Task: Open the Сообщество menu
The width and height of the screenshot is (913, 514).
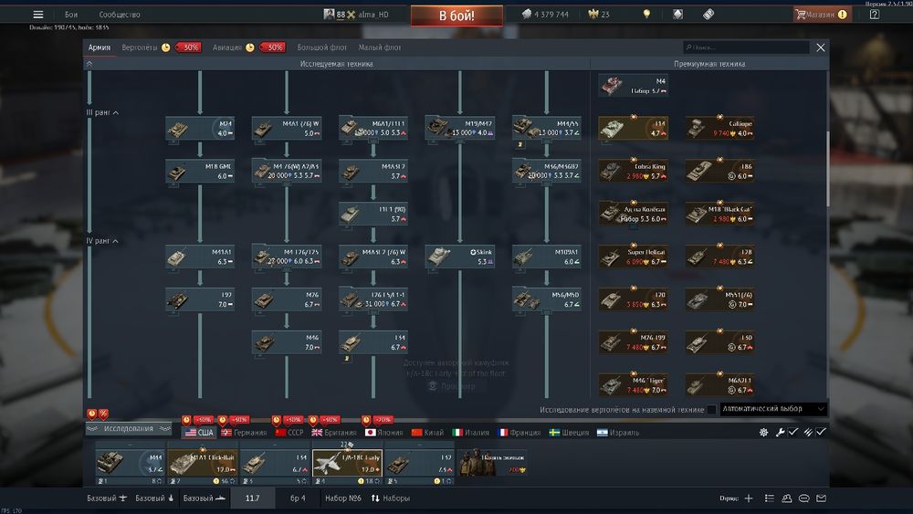Action: pyautogui.click(x=120, y=15)
